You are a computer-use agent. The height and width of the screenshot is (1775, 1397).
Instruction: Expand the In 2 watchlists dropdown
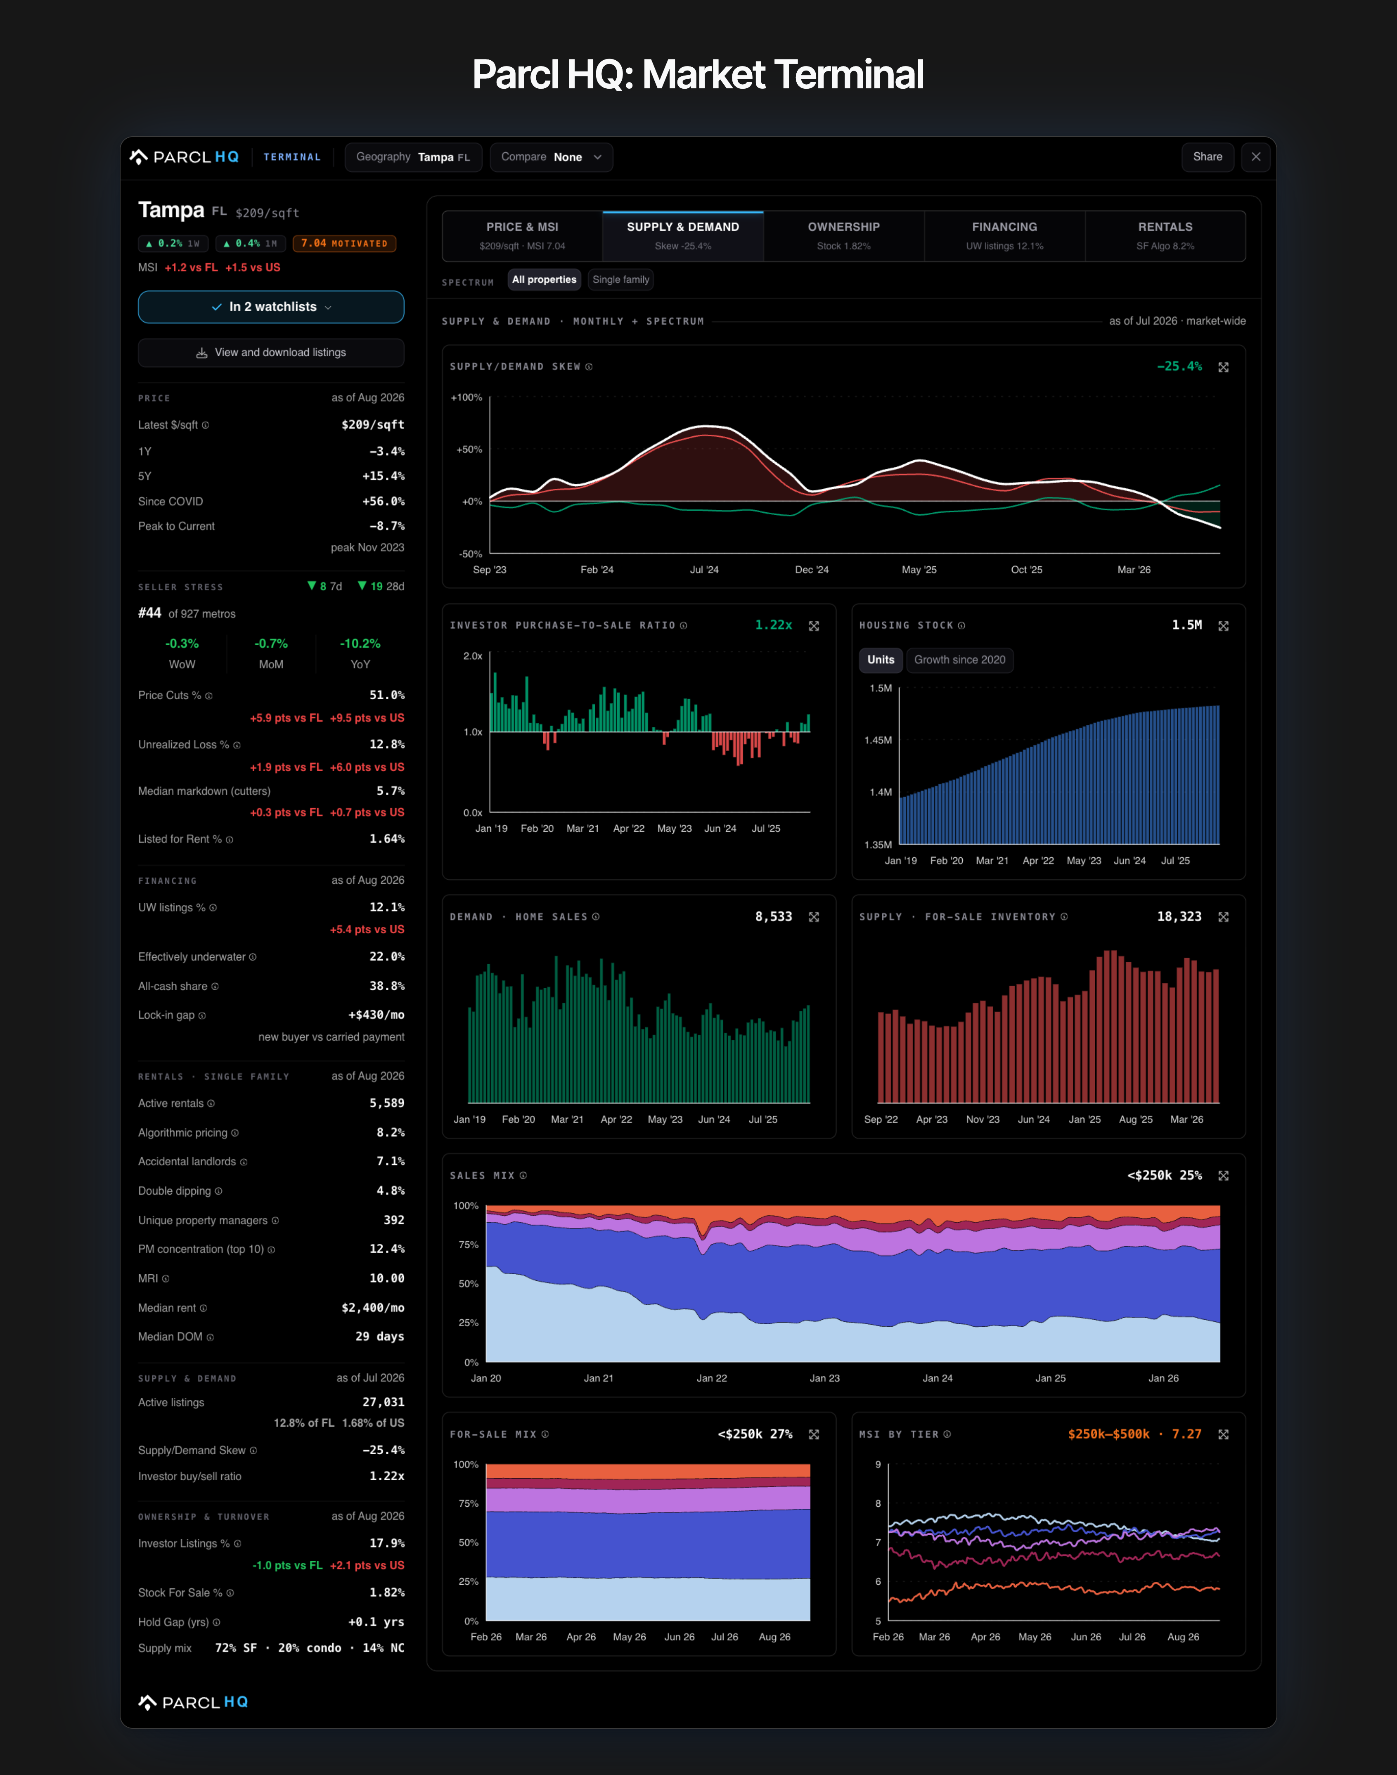pos(271,307)
